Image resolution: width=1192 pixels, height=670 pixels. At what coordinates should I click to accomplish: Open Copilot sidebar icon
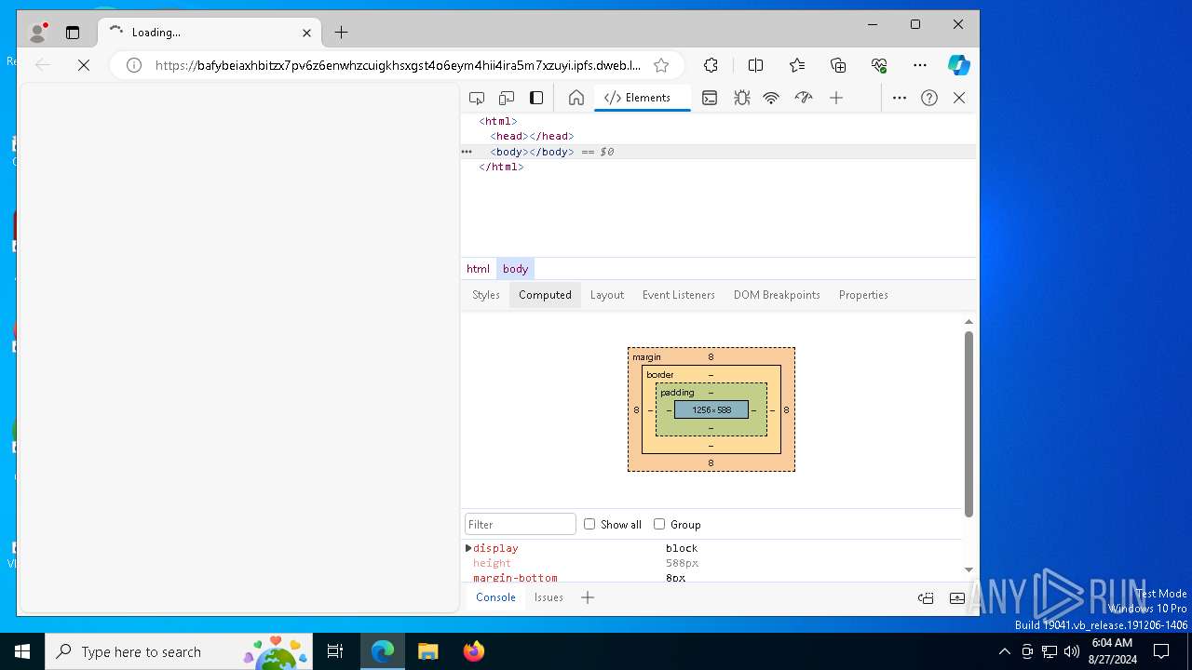(x=959, y=65)
